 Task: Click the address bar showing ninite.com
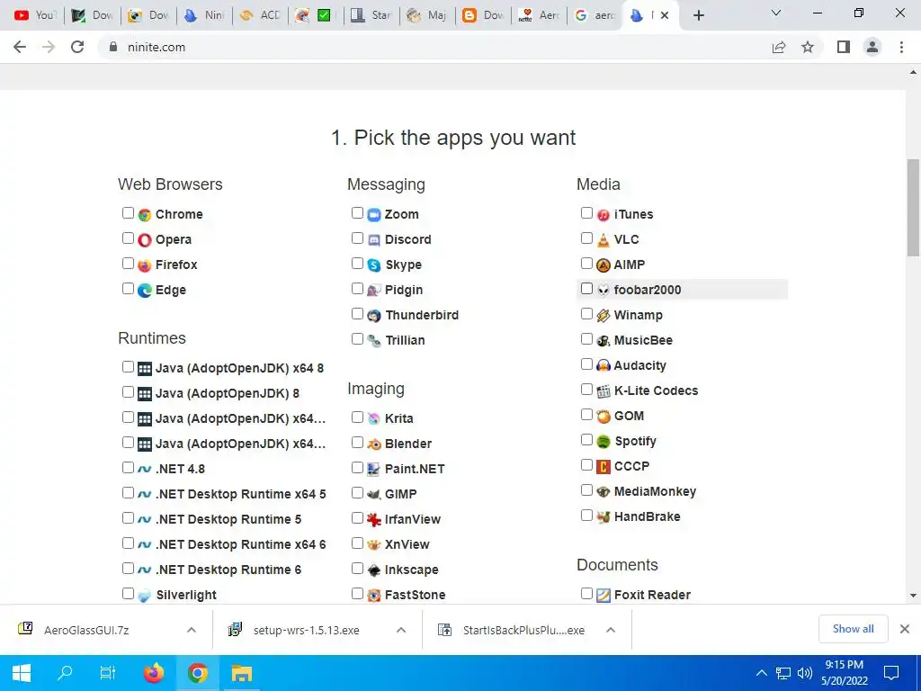click(434, 47)
